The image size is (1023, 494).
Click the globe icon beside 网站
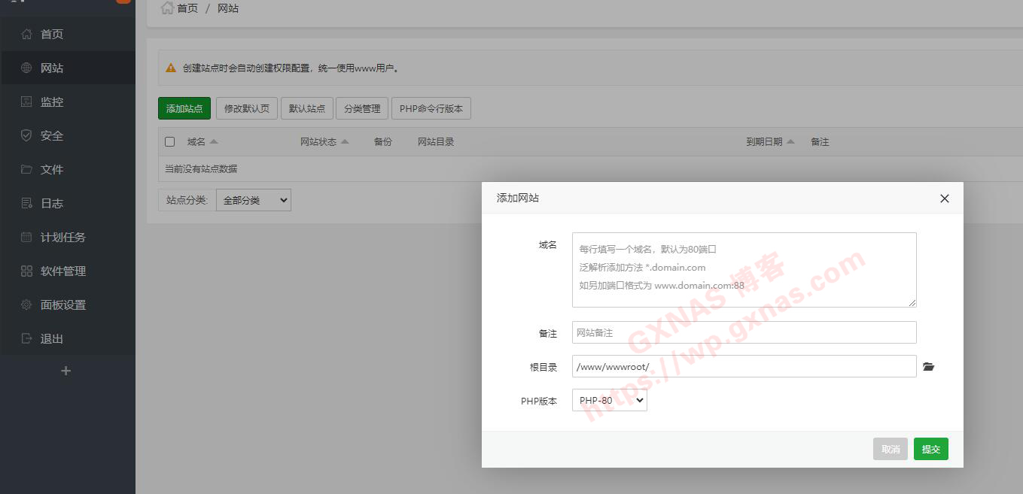point(26,68)
